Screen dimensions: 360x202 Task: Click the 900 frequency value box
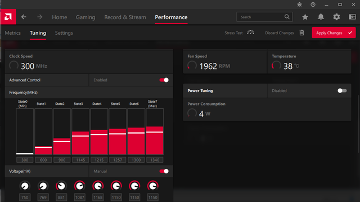tap(62, 160)
